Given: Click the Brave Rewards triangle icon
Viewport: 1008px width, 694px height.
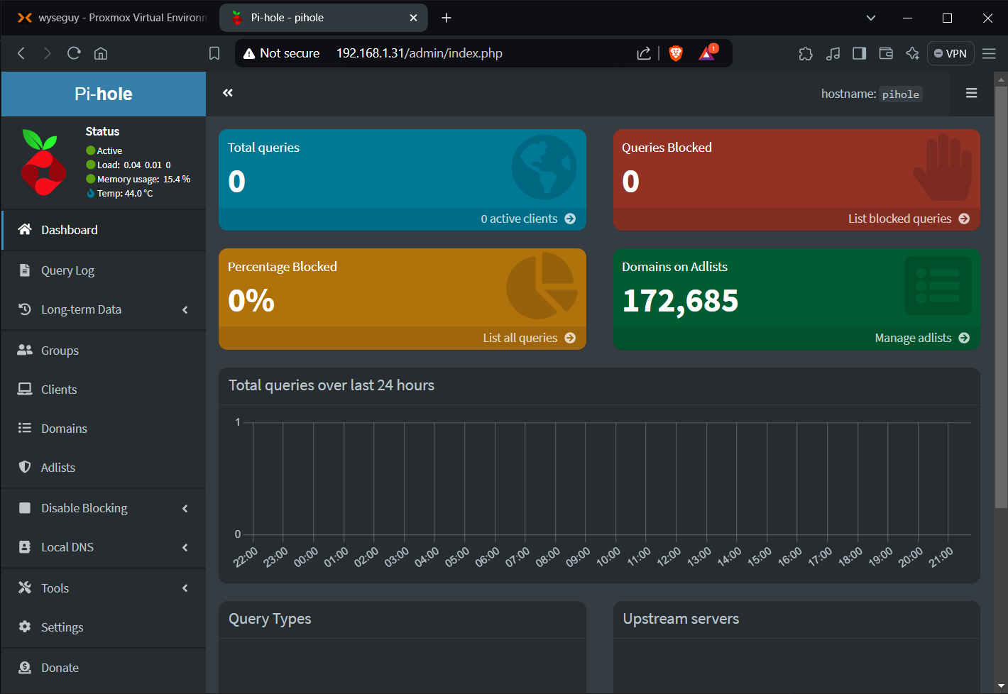Looking at the screenshot, I should (708, 53).
